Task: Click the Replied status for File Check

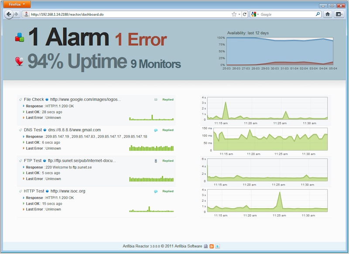Action: [168, 100]
